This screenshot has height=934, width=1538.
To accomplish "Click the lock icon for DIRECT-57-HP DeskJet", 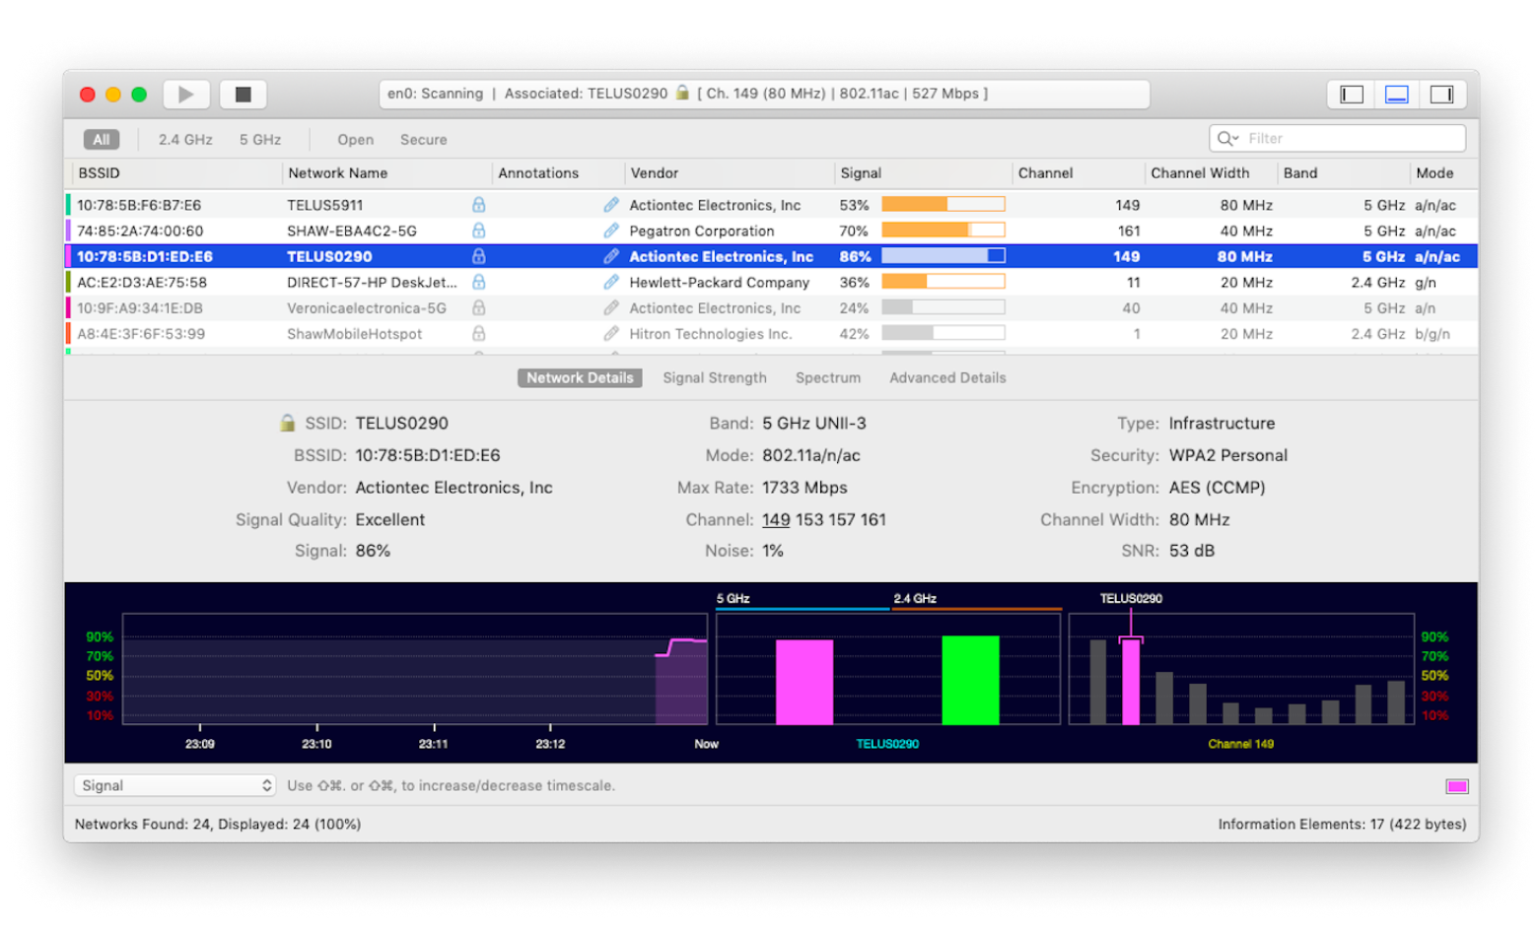I will point(478,282).
